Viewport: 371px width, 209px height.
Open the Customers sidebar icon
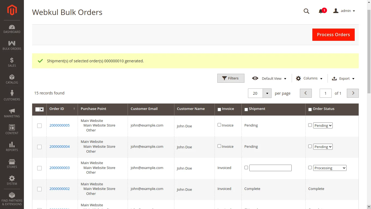[12, 94]
